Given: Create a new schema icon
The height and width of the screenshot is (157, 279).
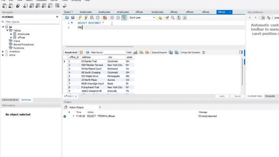Looking at the screenshot, I should pyautogui.click(x=25, y=6).
